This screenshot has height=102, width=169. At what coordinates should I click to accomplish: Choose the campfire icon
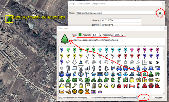click(151, 74)
